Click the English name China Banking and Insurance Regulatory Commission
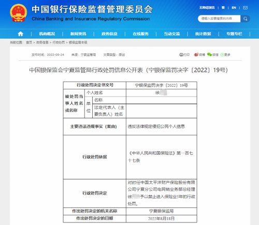Image resolution: width=259 pixels, height=225 pixels. 91,19
